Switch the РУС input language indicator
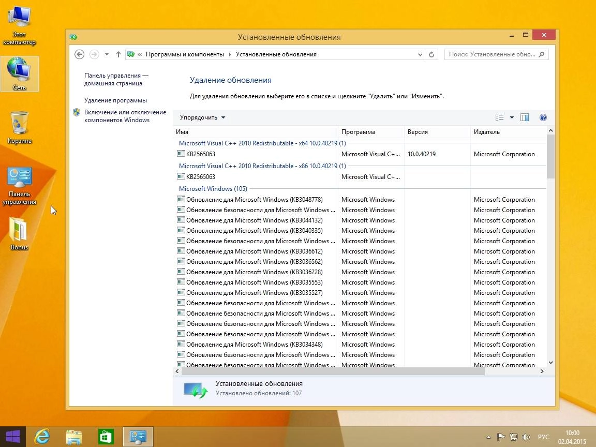The image size is (596, 447). pyautogui.click(x=544, y=437)
